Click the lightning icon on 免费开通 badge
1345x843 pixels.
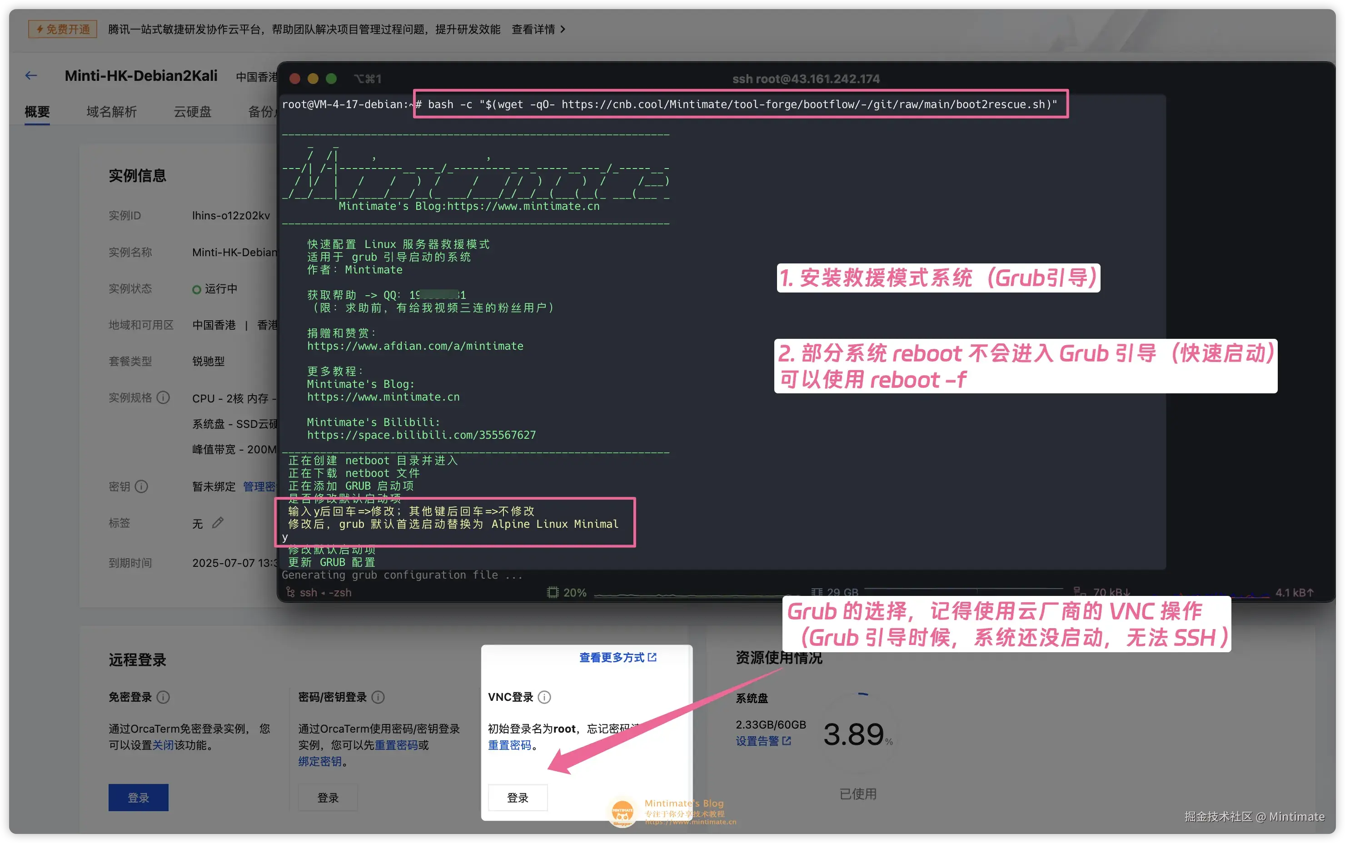pos(40,29)
